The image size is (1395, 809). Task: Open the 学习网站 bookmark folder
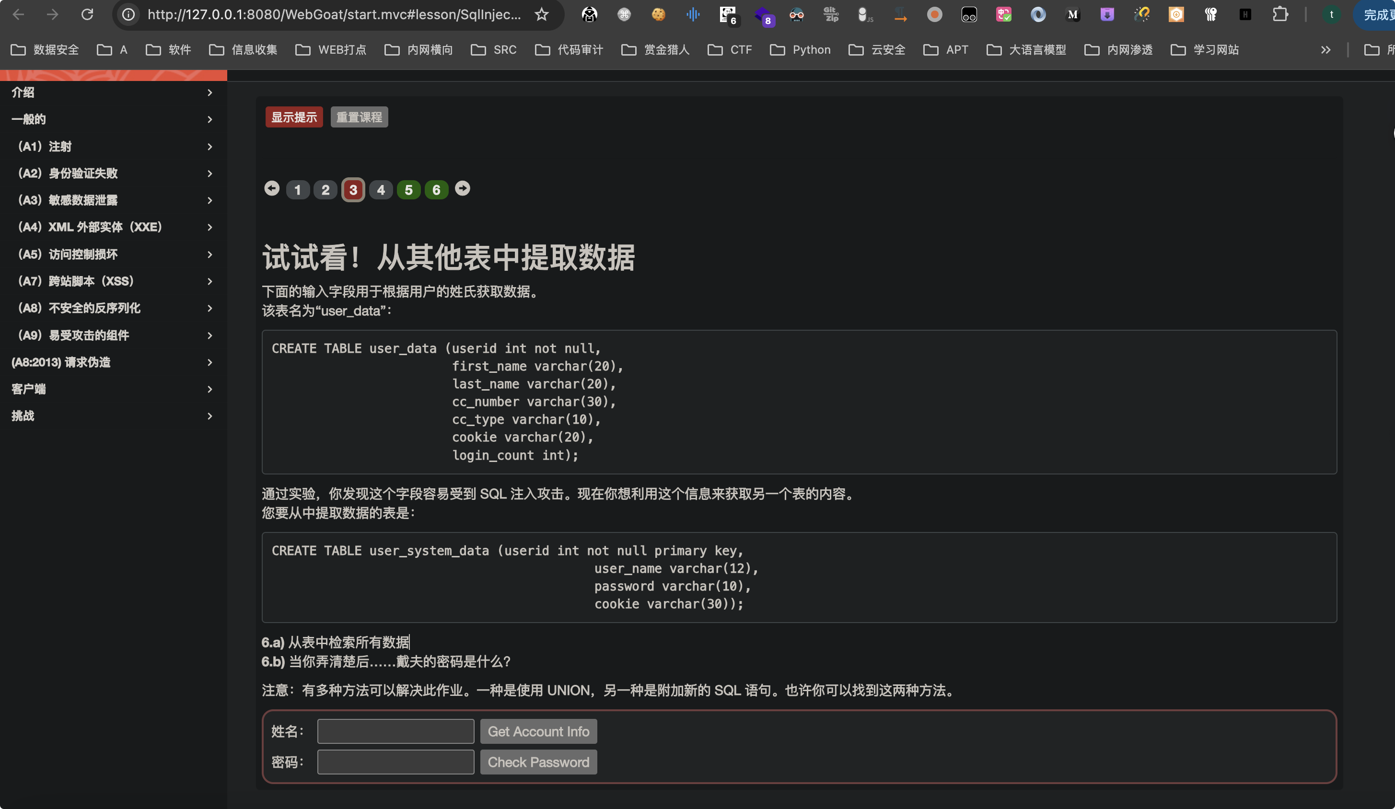[1205, 50]
